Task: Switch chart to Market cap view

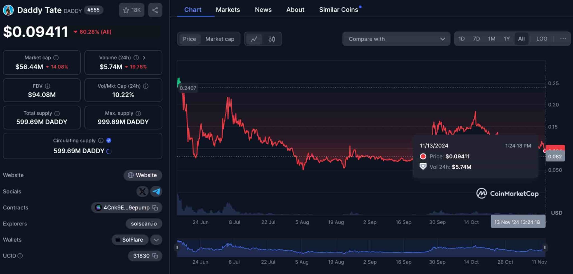Action: 220,39
